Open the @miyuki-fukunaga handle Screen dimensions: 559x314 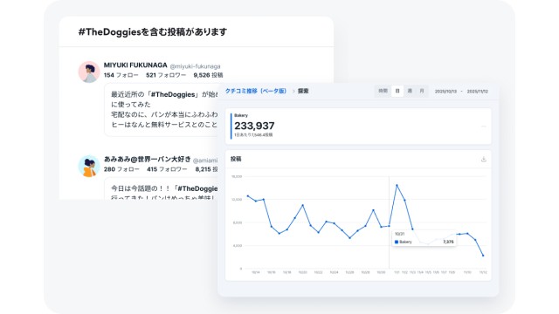[x=195, y=66]
